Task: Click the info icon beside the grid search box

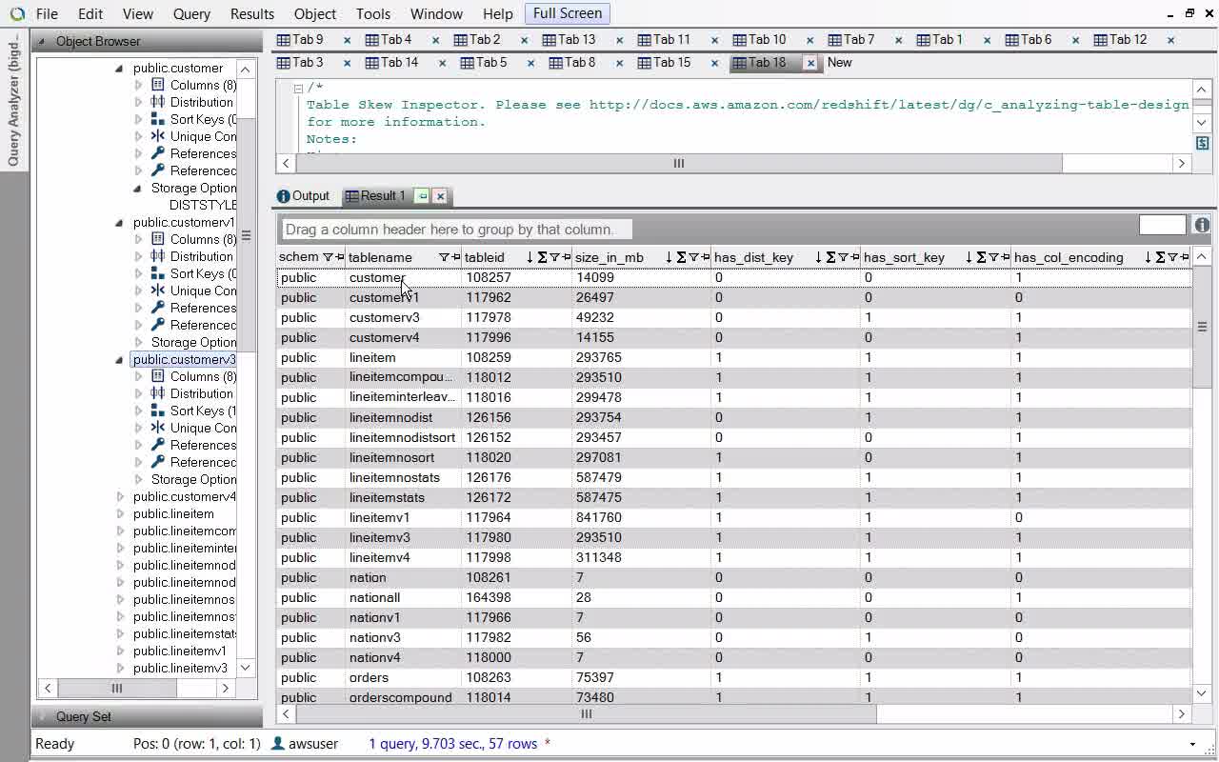Action: click(1202, 225)
